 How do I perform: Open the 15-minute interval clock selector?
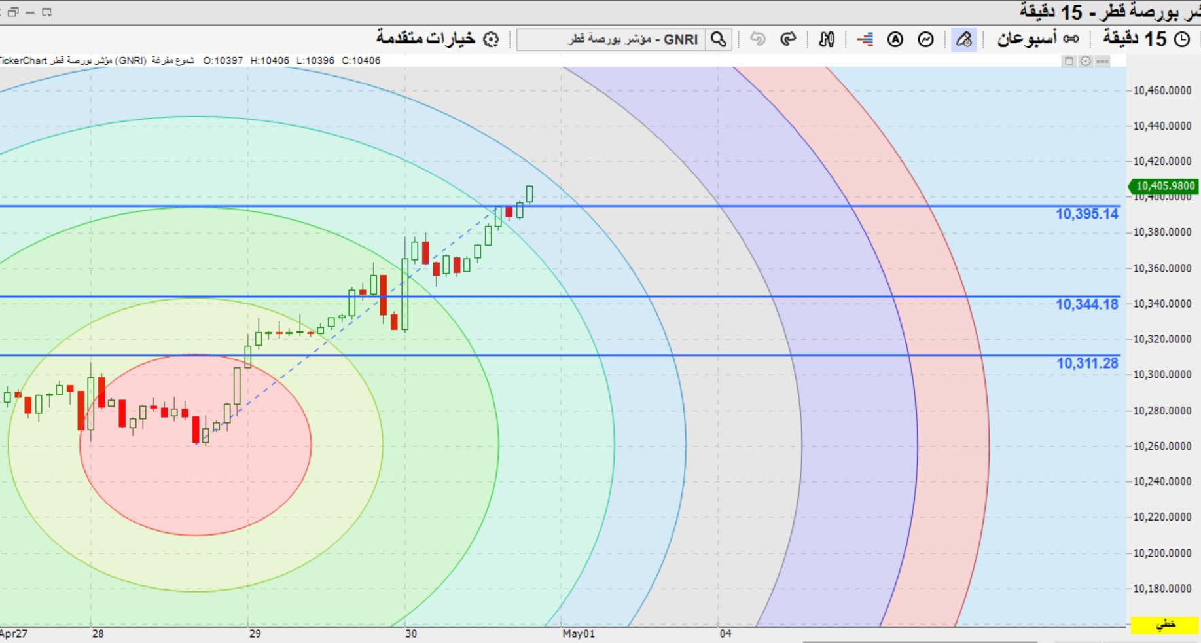tap(1146, 39)
